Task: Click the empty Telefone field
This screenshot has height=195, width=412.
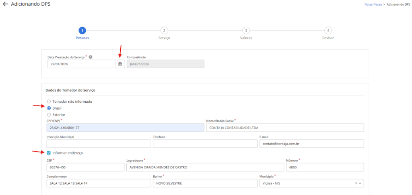Action: pyautogui.click(x=205, y=144)
